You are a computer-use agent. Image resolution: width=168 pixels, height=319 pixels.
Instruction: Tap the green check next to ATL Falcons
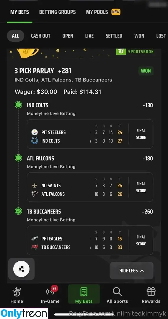pos(18,158)
